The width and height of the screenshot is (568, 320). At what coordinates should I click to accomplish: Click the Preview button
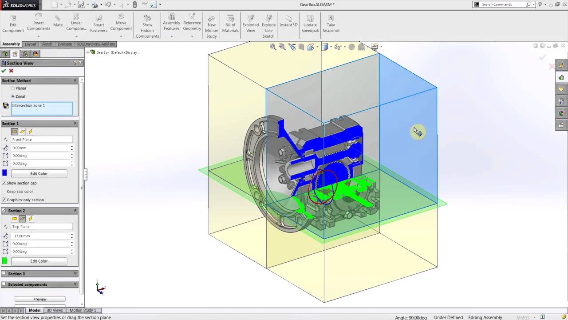point(40,299)
